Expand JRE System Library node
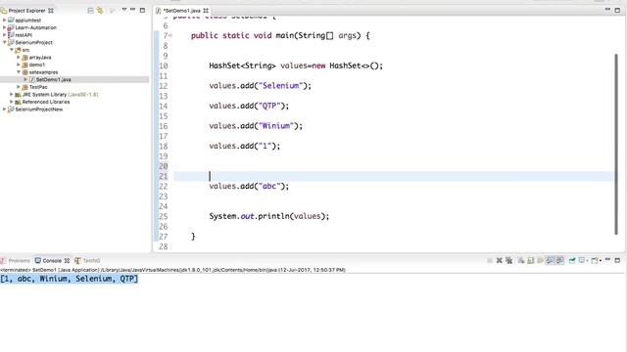Image resolution: width=627 pixels, height=352 pixels. click(12, 95)
